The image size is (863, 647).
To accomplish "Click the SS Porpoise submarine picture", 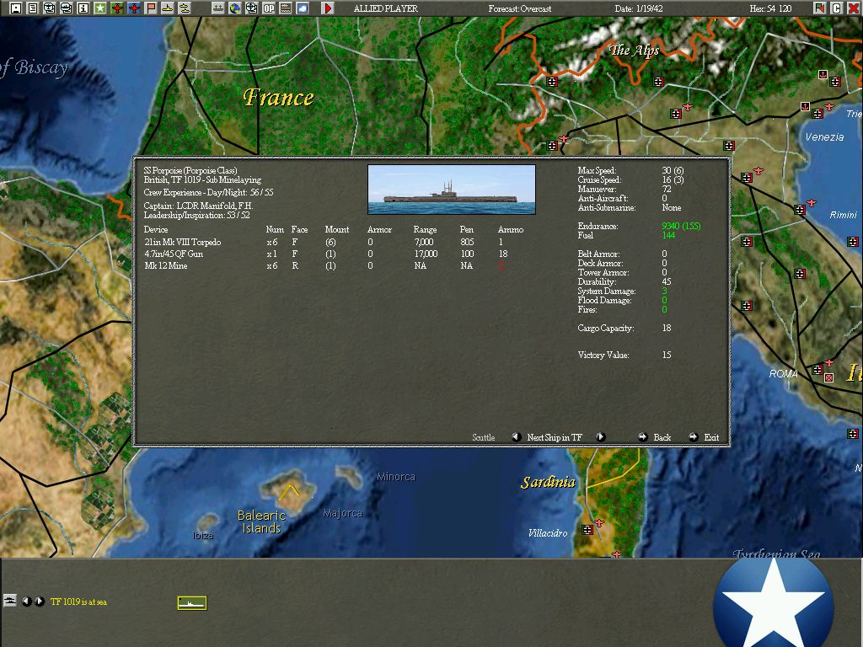I will 452,190.
